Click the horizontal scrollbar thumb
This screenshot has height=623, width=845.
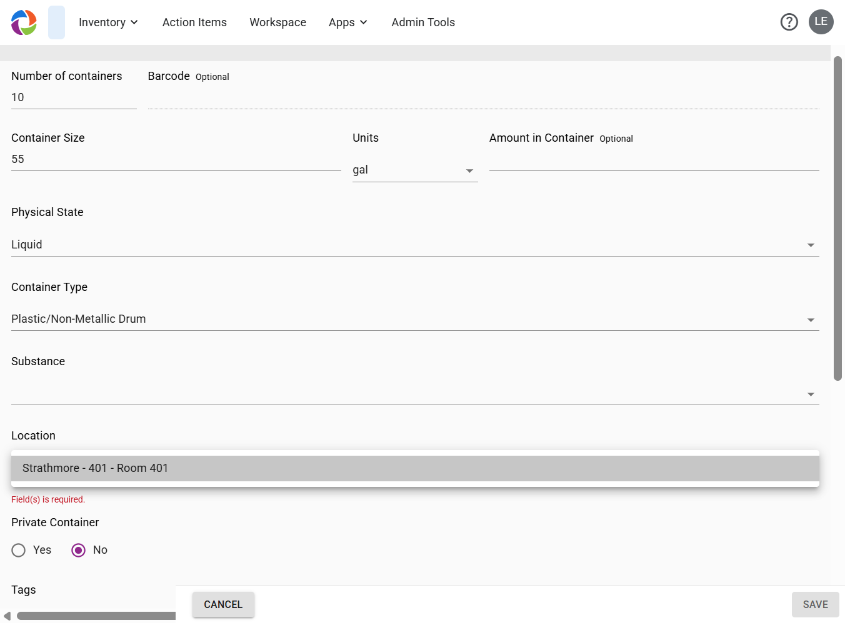pos(96,616)
